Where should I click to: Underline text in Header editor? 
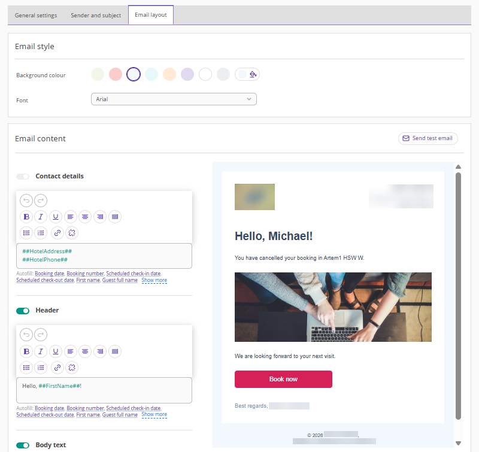(56, 351)
